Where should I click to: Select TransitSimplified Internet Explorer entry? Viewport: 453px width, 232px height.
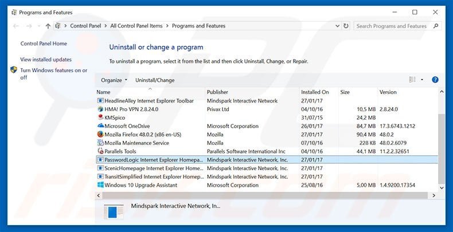[x=267, y=176]
